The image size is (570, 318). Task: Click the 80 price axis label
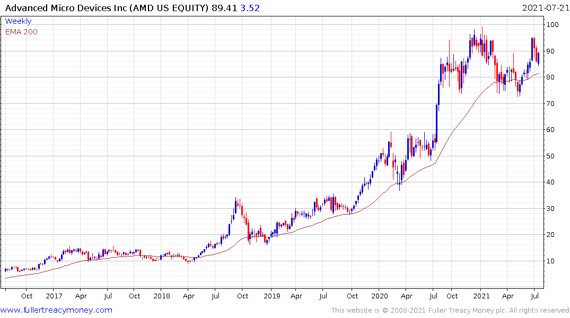point(550,77)
